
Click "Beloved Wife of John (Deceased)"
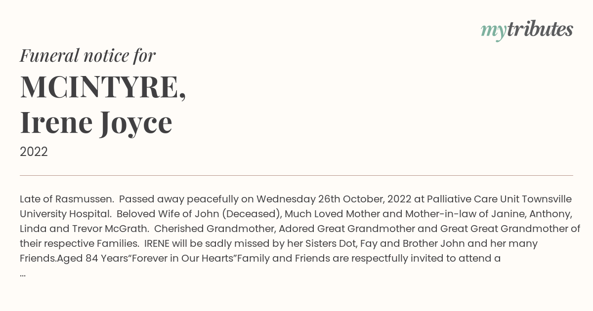[x=198, y=214]
